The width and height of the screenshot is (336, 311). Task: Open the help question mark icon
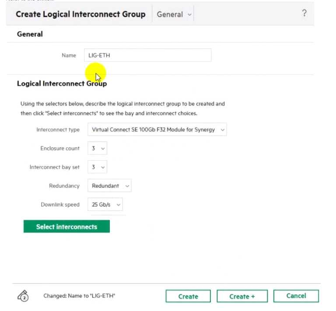point(304,14)
